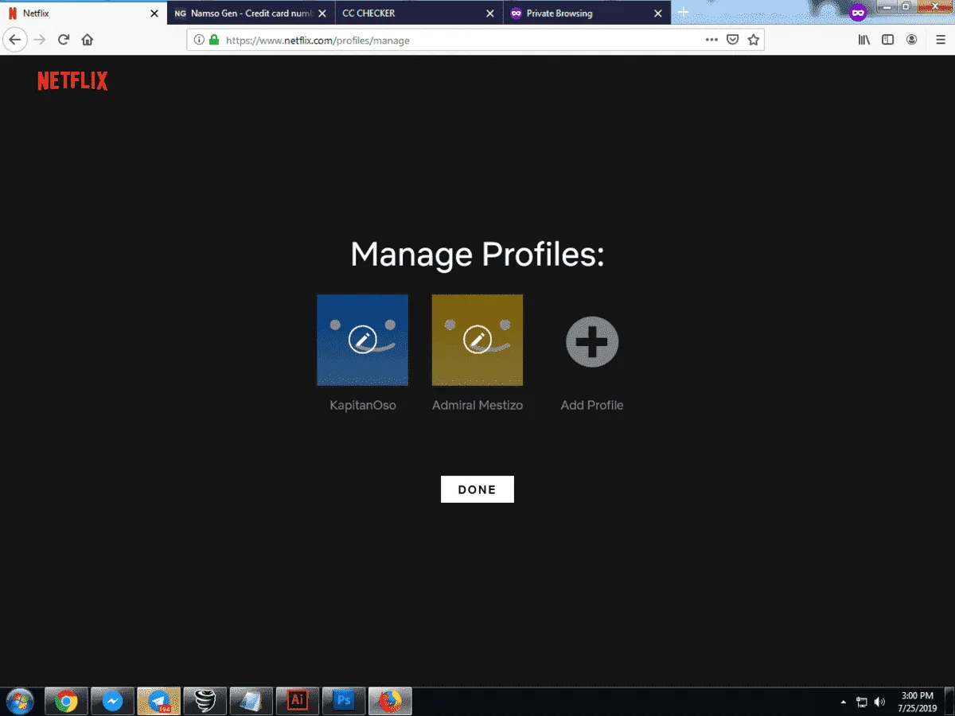Open Telegram from the taskbar
This screenshot has width=955, height=716.
click(158, 702)
